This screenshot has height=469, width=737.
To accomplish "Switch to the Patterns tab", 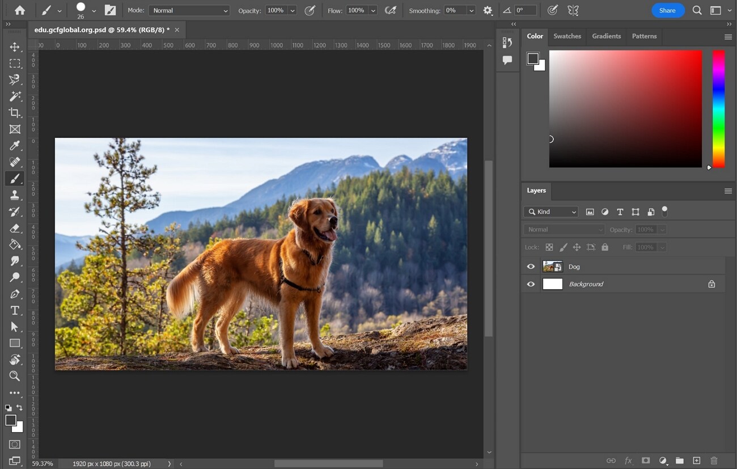I will [644, 36].
